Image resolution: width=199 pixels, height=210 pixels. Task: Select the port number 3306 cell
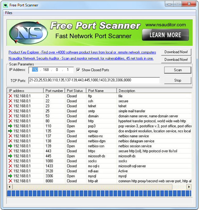point(49,176)
